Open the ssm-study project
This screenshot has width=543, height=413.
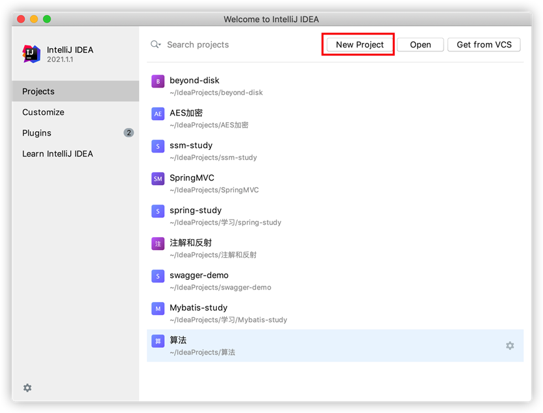tap(335, 151)
